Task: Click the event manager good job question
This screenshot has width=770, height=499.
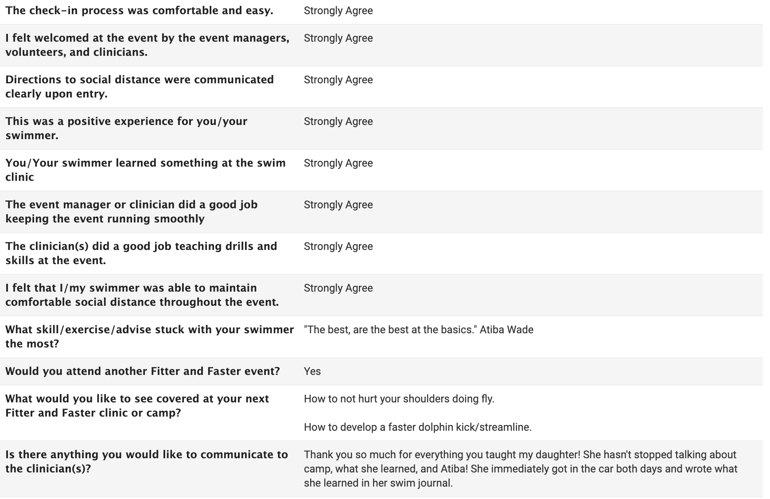Action: [x=131, y=212]
